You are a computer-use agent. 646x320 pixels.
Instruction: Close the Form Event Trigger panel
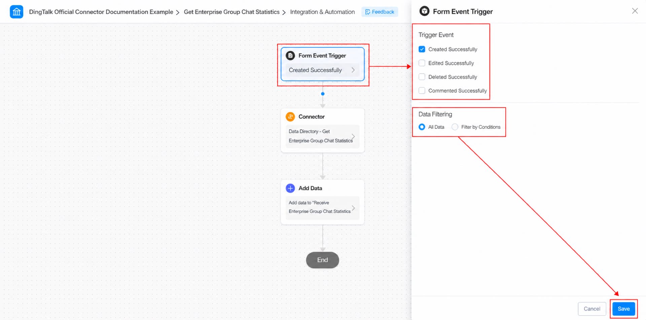click(635, 11)
